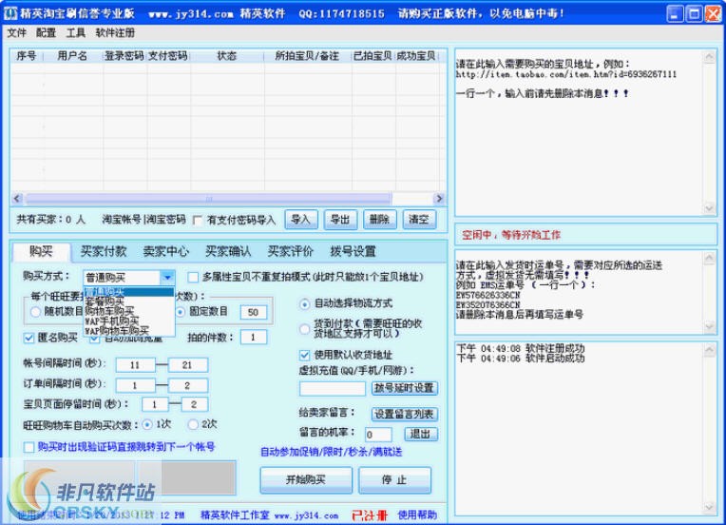Click the 固定数目 field showing 50
This screenshot has width=726, height=525.
click(254, 312)
